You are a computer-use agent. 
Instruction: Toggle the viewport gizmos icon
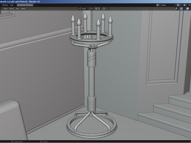click(x=181, y=9)
